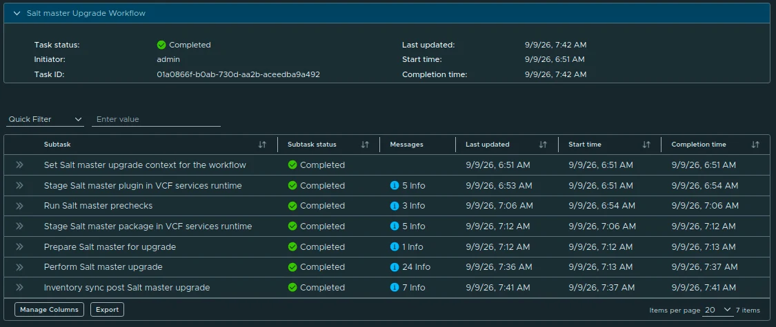
Task: Open the Items per page dropdown
Action: 717,310
